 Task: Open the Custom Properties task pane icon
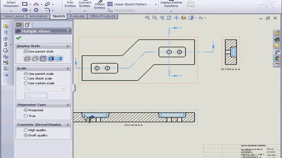point(277,65)
